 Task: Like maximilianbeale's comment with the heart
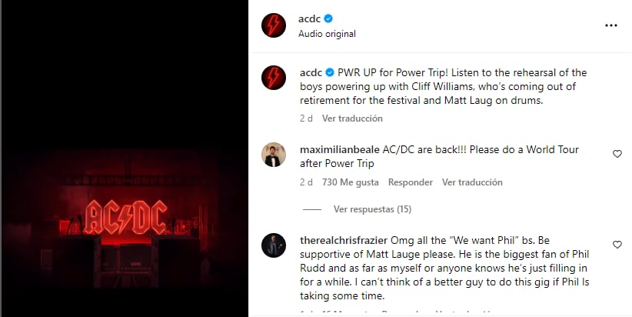coord(617,154)
